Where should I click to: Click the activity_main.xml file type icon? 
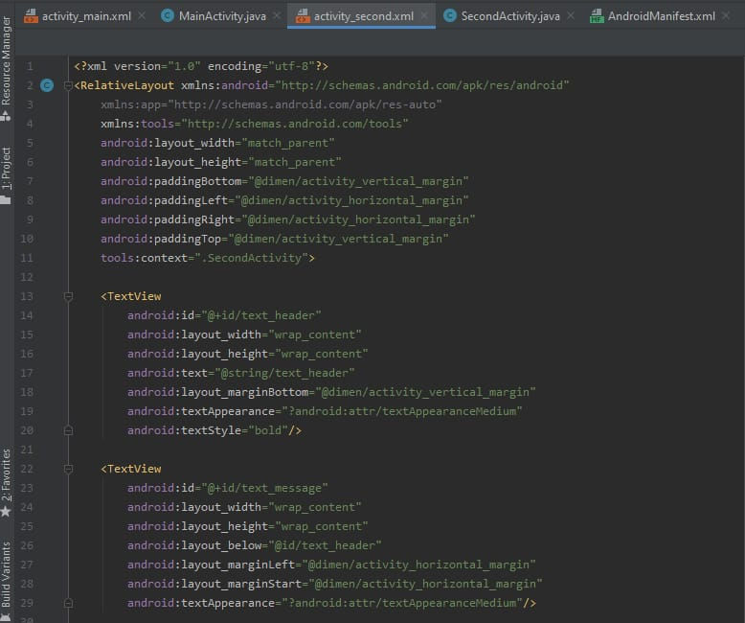click(31, 16)
